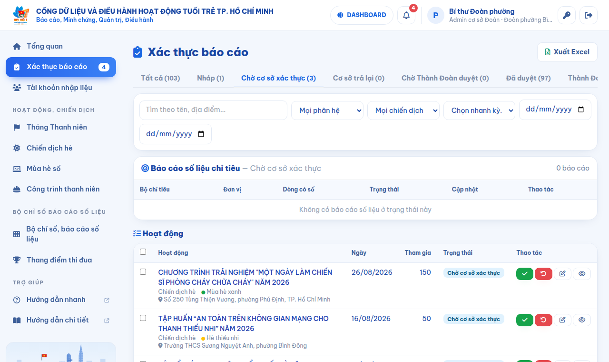The width and height of the screenshot is (609, 362).
Task: Return the 'MỘT NGÀY LÀM CHIẾN SĨ' activity
Action: [543, 273]
